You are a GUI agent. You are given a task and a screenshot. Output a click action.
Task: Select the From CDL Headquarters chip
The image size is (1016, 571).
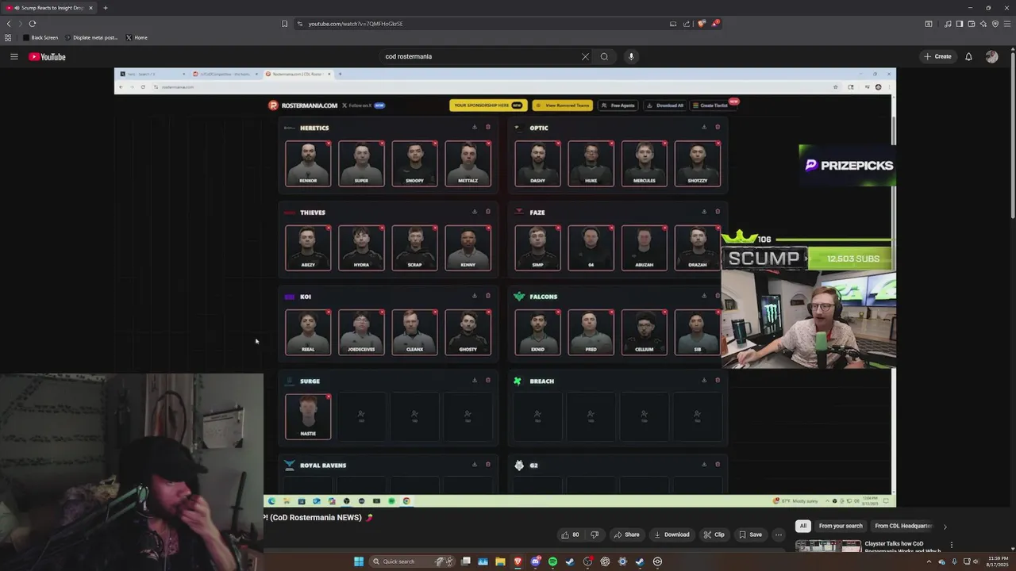pos(903,526)
